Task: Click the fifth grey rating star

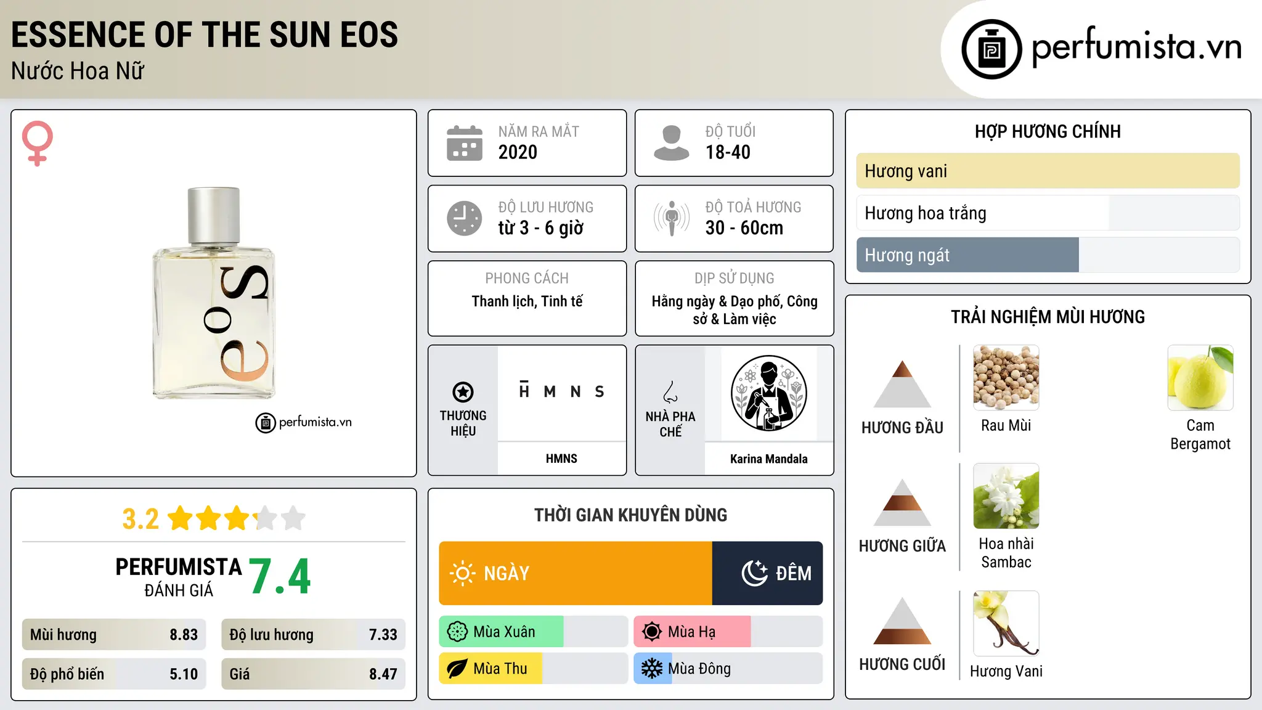Action: click(293, 518)
